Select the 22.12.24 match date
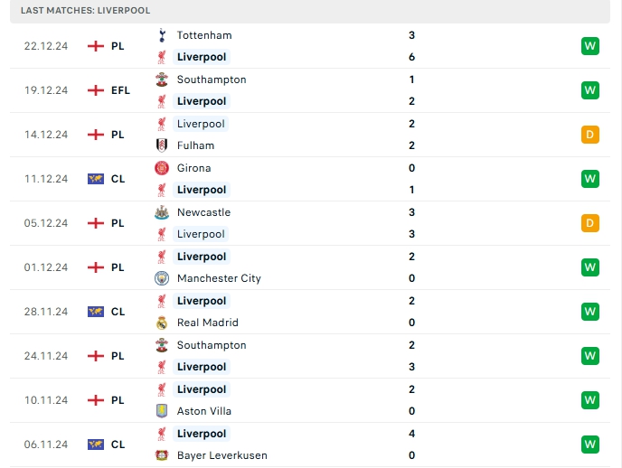Viewport: 622px width, 468px height. pos(46,46)
